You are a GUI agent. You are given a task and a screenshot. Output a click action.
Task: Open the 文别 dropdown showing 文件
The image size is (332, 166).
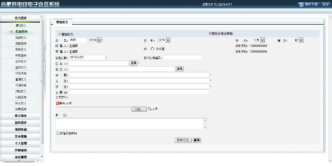pyautogui.click(x=164, y=40)
